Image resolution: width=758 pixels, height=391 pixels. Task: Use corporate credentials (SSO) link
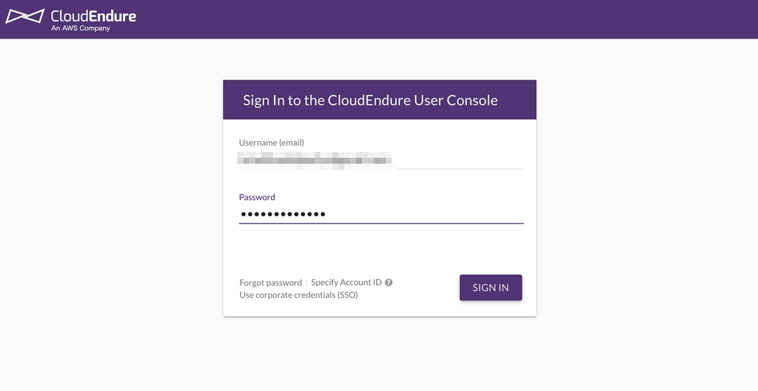pyautogui.click(x=299, y=295)
